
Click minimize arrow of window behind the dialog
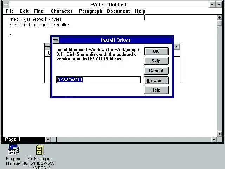[177, 46]
